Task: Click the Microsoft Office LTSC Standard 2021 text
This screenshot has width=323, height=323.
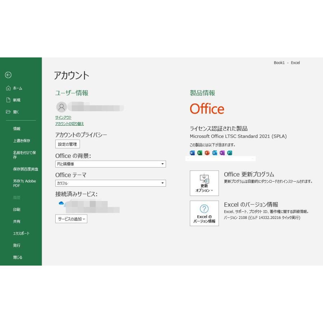Action: click(x=238, y=136)
